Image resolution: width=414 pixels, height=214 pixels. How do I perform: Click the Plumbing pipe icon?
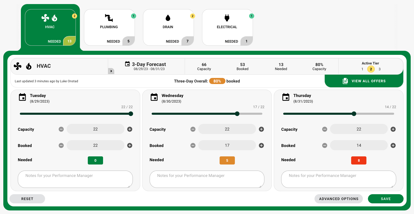click(x=109, y=18)
